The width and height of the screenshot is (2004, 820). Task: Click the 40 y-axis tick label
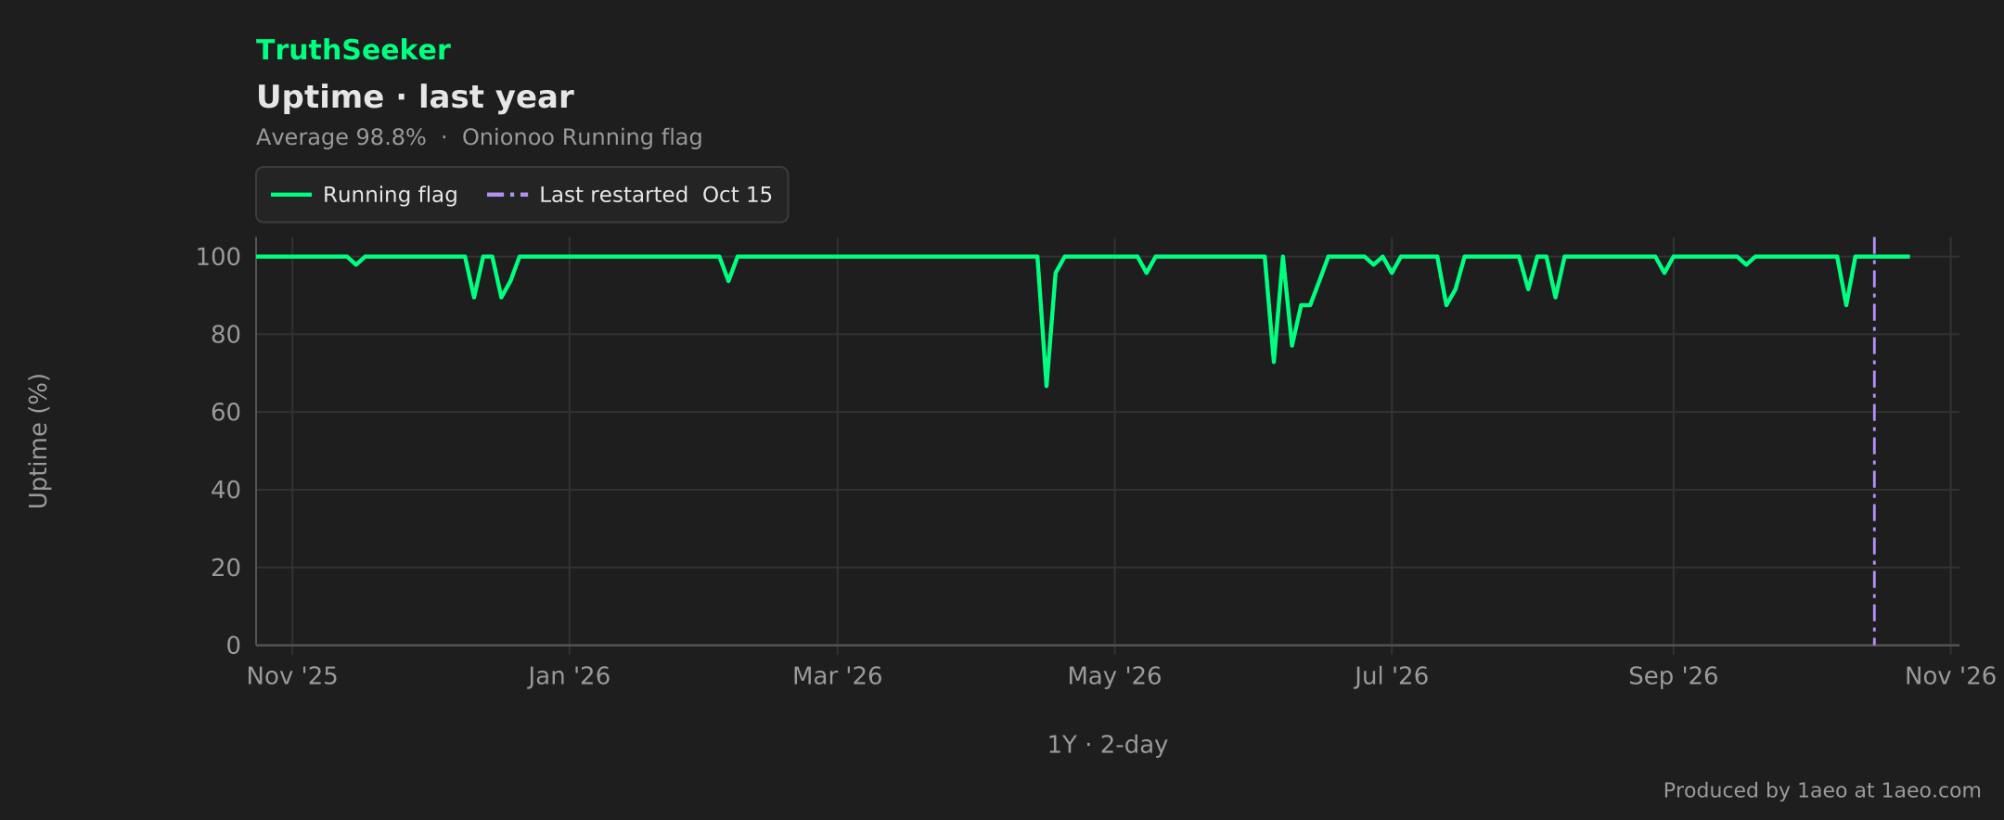(x=225, y=490)
